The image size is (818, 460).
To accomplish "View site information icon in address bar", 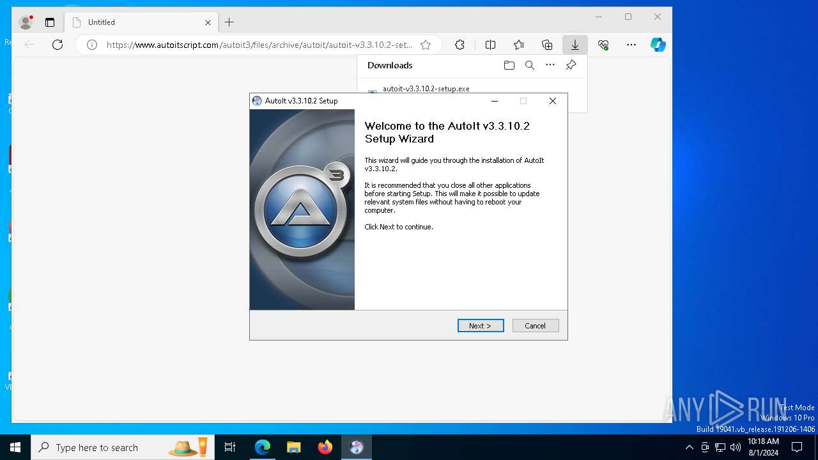I will (x=92, y=45).
